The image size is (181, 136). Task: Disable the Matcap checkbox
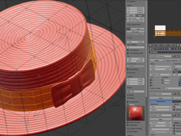click(128, 104)
